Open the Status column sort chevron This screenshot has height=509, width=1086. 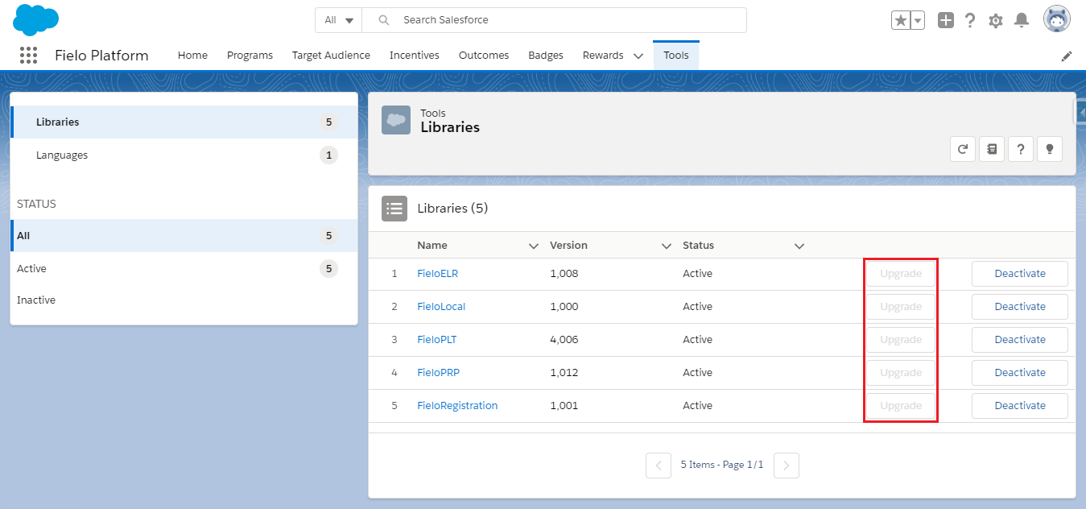pyautogui.click(x=799, y=246)
